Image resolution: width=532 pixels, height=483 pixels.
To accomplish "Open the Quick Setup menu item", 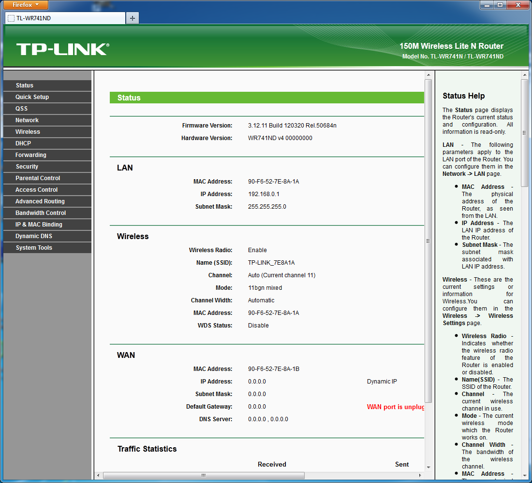I will 47,97.
